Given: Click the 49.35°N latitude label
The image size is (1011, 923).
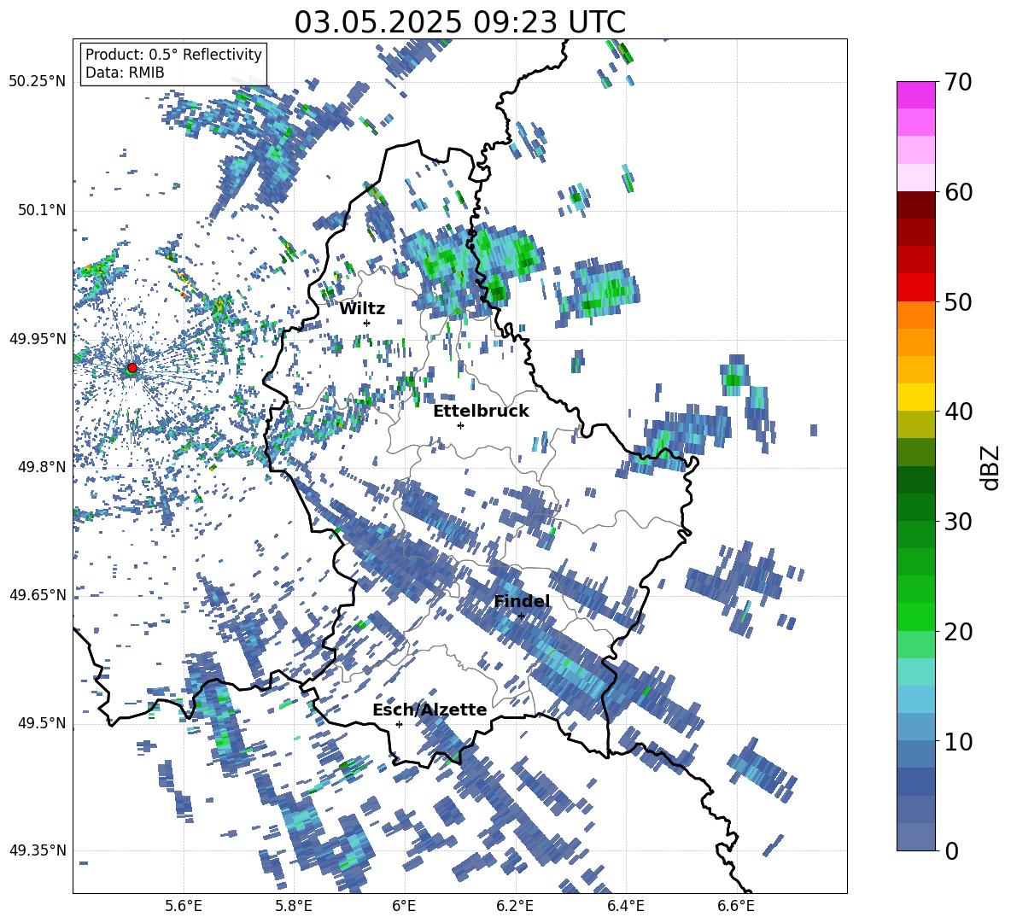Looking at the screenshot, I should pyautogui.click(x=38, y=850).
